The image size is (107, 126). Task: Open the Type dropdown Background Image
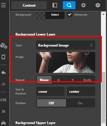[x=66, y=45]
